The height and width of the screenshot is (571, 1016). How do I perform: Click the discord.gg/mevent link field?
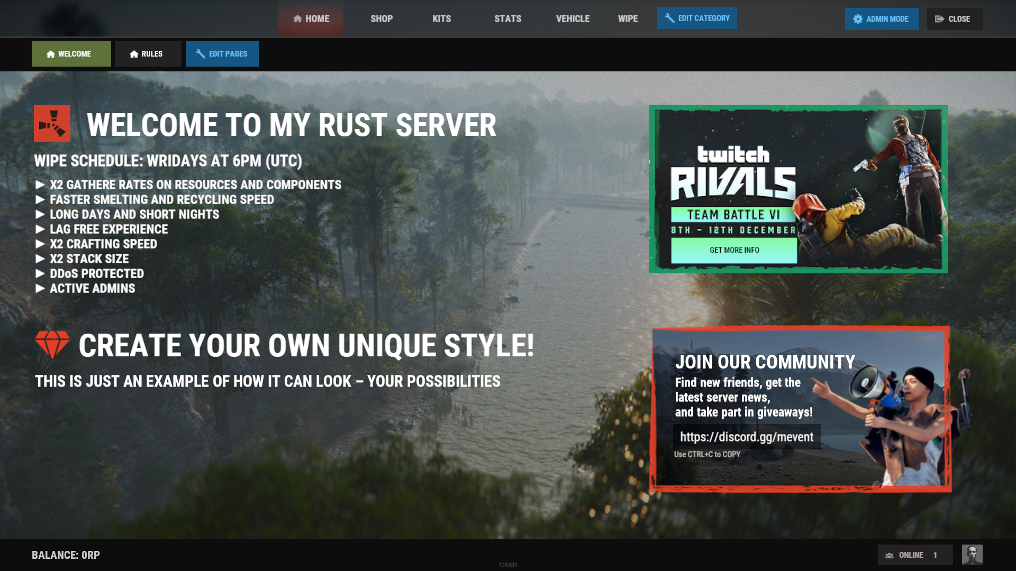tap(746, 437)
